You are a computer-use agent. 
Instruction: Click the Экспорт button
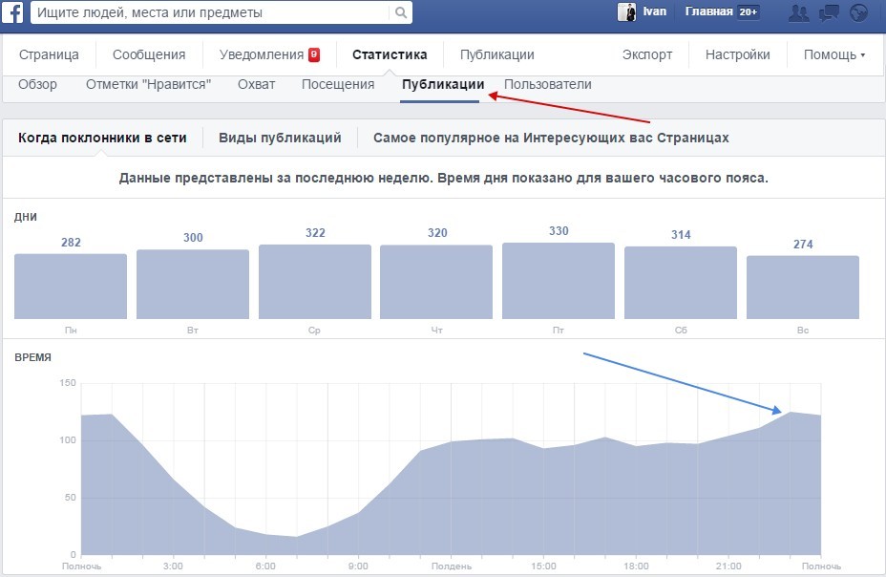(x=647, y=54)
